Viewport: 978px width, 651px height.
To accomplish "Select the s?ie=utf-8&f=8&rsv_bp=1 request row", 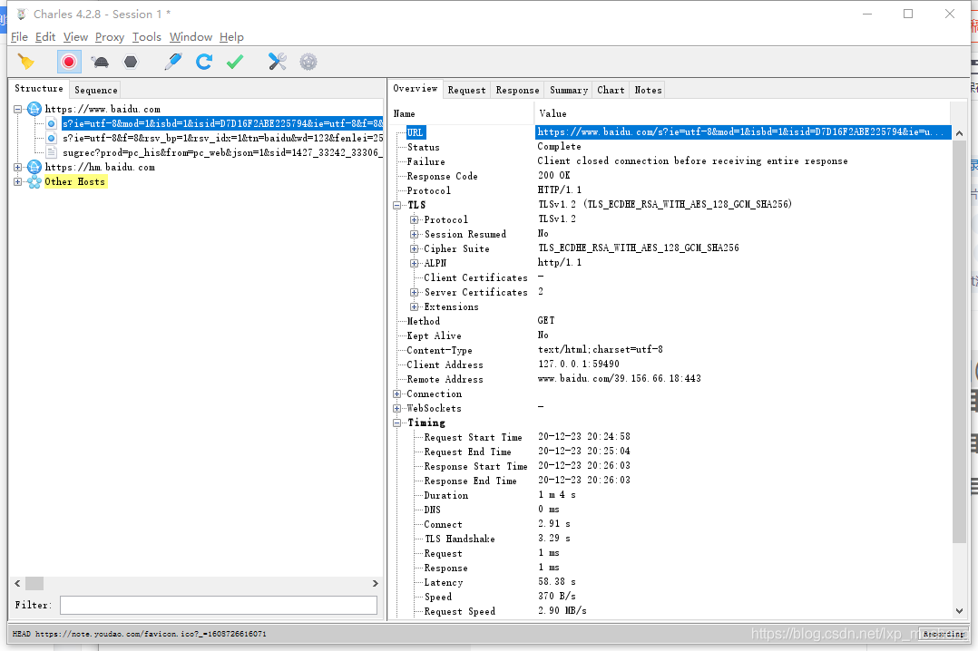I will (x=222, y=138).
